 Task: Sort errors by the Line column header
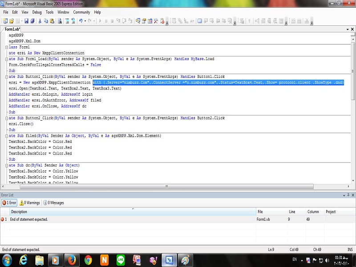[296, 212]
